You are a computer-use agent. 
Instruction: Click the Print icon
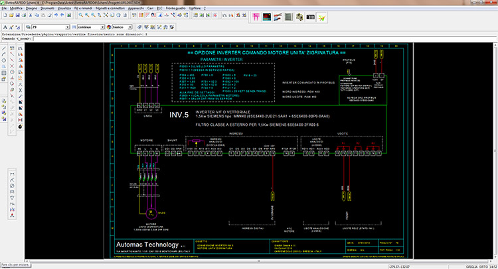pos(23,15)
